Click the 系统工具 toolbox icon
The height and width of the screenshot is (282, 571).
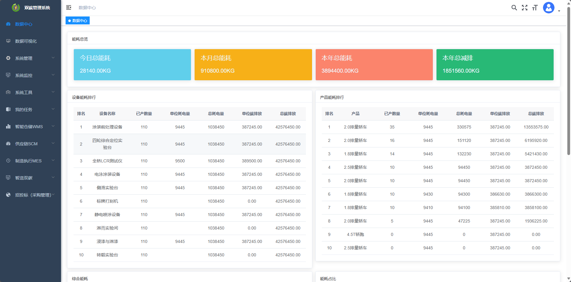tap(8, 92)
